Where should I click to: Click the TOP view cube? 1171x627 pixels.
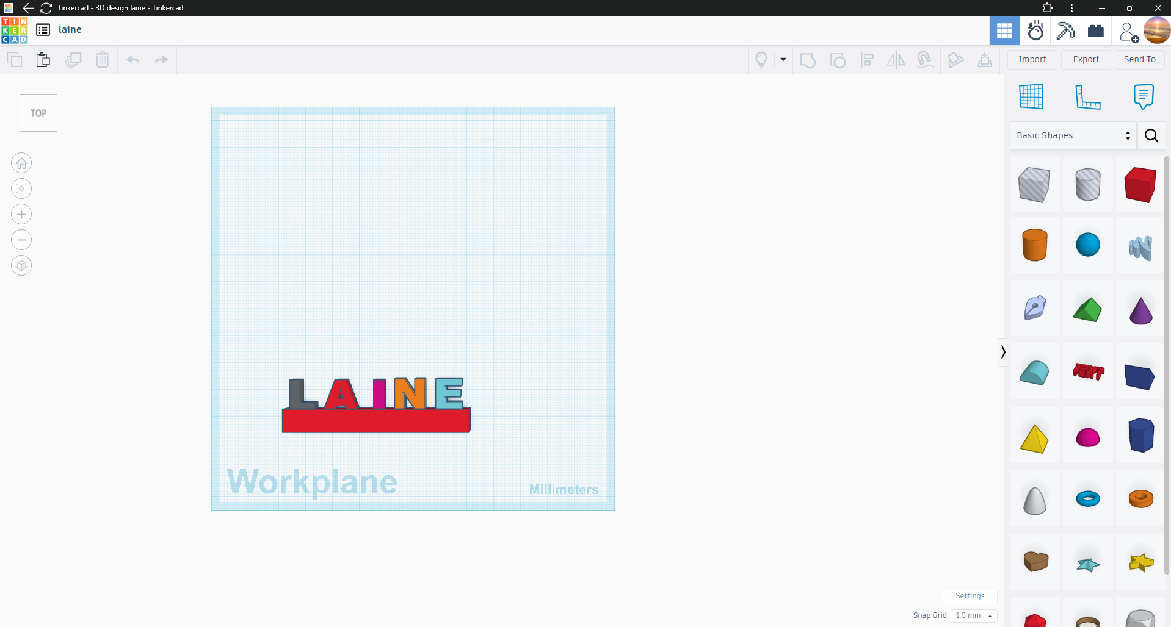point(38,113)
